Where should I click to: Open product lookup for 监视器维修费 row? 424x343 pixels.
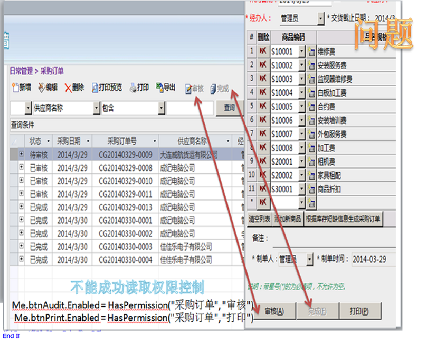pos(312,79)
